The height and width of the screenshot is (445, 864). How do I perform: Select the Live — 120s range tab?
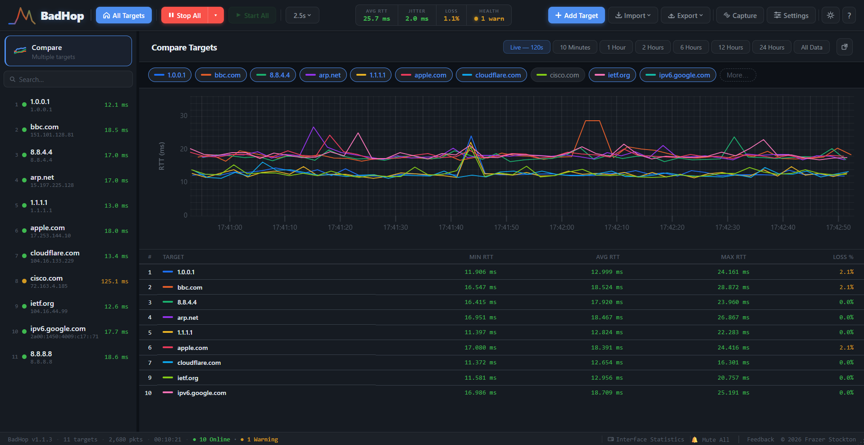[x=527, y=47]
